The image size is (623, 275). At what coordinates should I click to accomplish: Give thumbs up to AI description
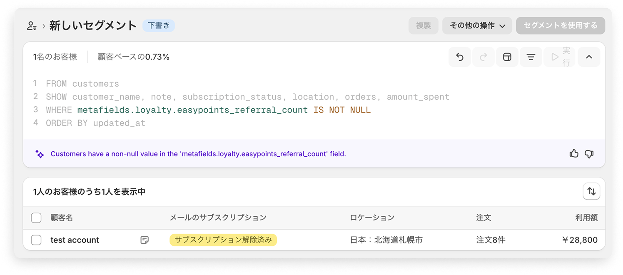[x=574, y=154]
